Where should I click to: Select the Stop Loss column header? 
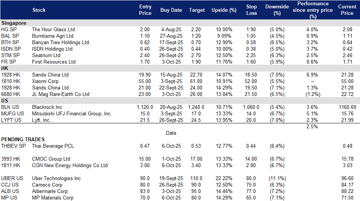coord(252,10)
